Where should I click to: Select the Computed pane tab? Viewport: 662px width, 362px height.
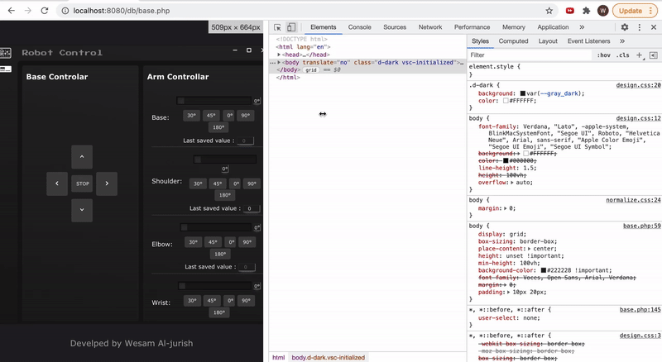point(513,41)
